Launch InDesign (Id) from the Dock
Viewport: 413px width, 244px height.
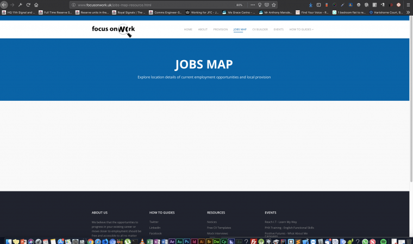click(x=194, y=241)
